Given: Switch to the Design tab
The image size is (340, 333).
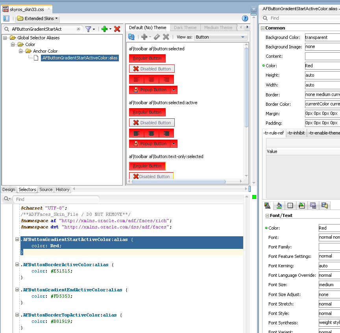Looking at the screenshot, I should (9, 189).
